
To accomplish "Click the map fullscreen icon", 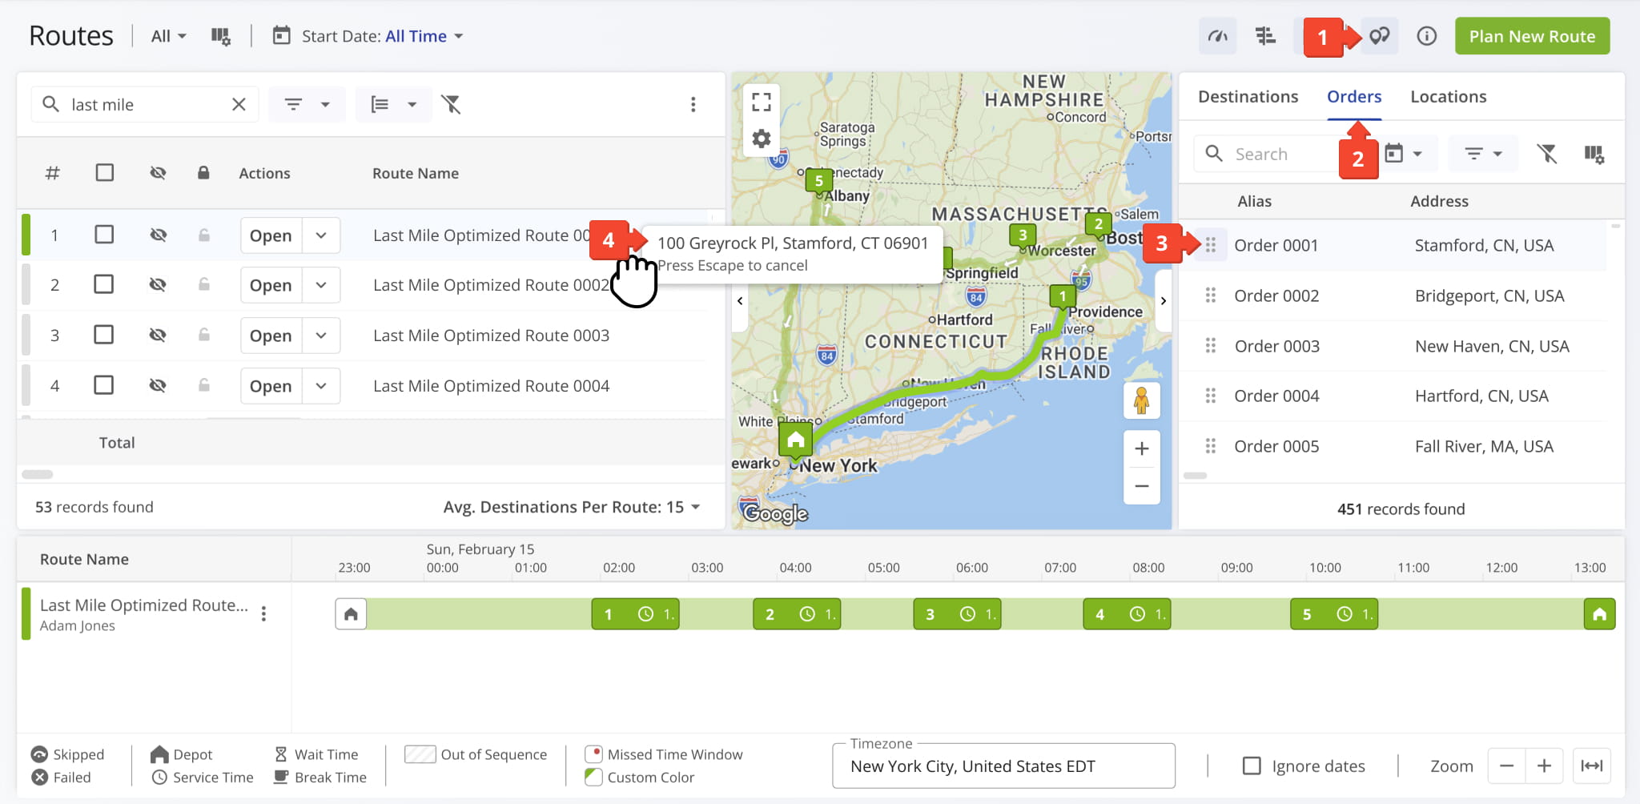I will coord(762,102).
